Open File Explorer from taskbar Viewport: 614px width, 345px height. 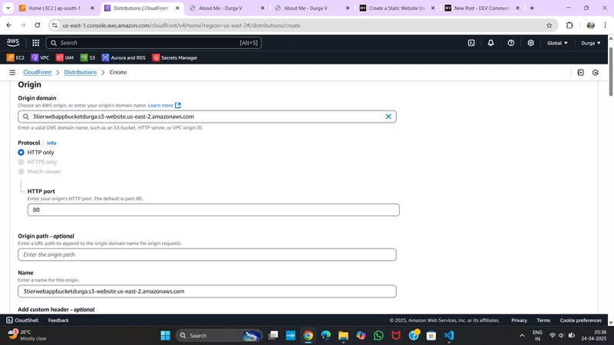(343, 336)
